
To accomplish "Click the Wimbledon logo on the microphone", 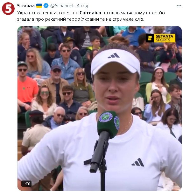I will [105, 117].
